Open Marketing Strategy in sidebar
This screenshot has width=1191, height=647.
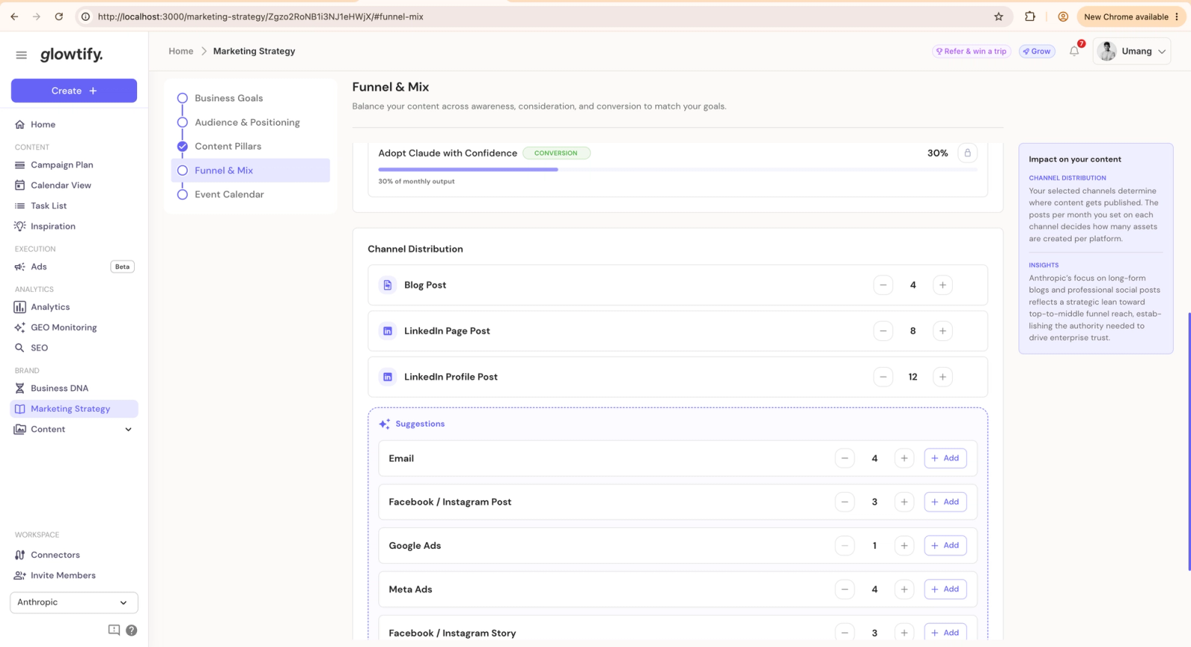coord(74,409)
